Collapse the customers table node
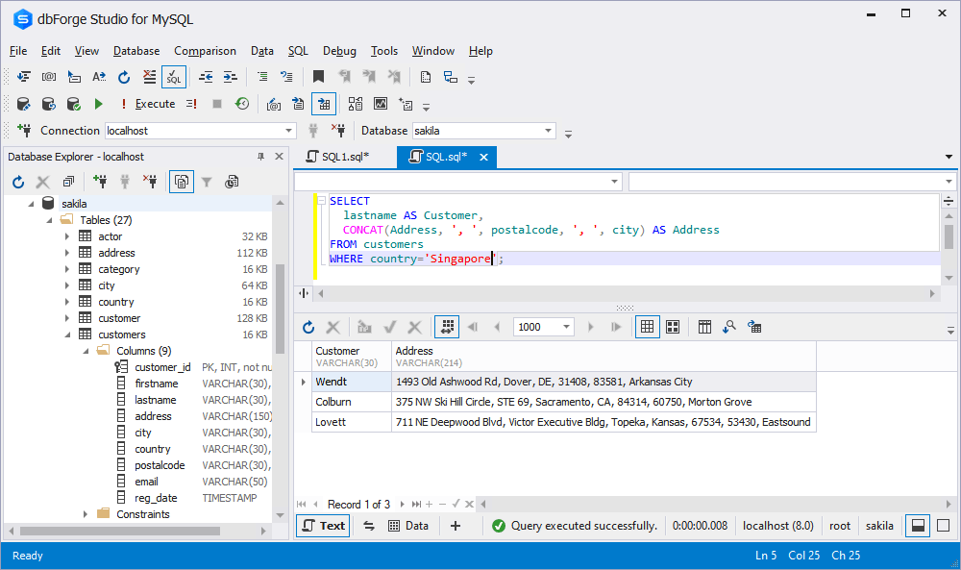961x570 pixels. [67, 335]
